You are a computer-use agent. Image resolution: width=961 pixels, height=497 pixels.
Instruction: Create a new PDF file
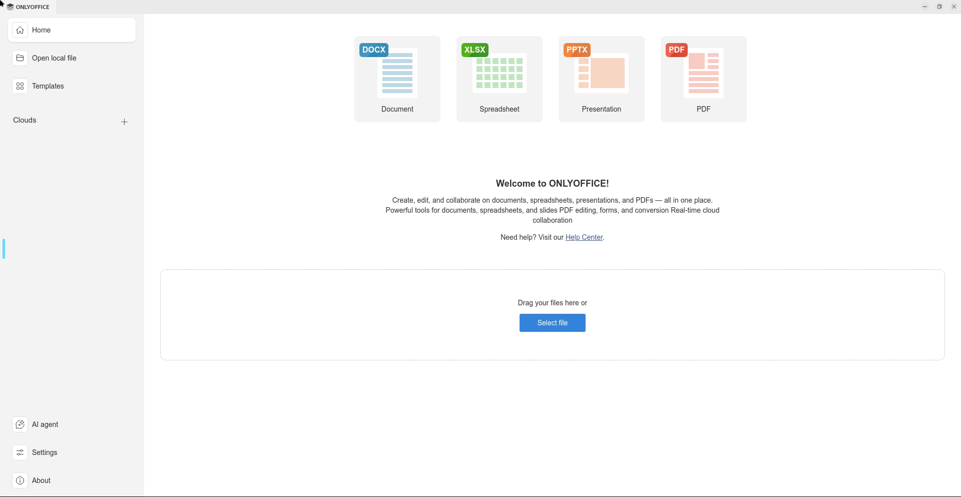tap(703, 79)
